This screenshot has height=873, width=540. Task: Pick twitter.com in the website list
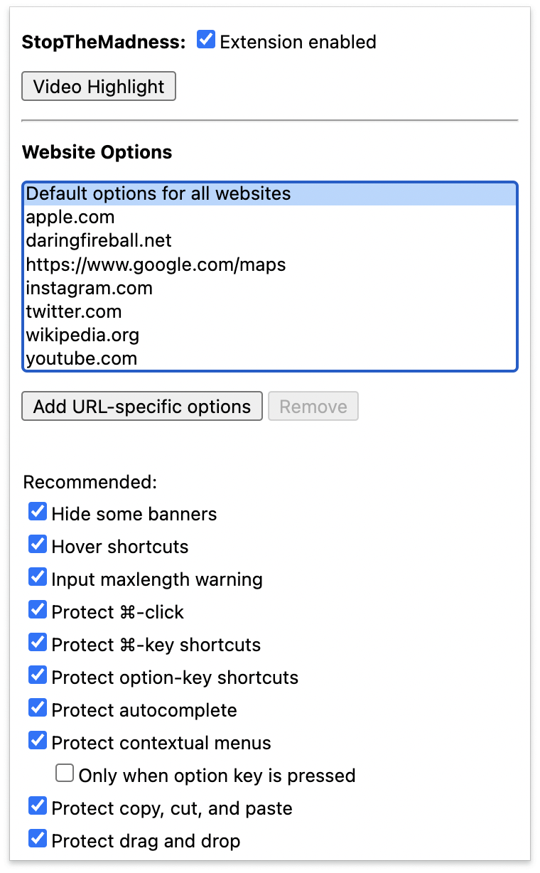click(x=74, y=311)
